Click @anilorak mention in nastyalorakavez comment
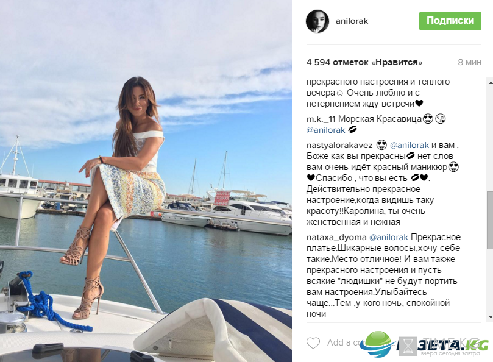 point(410,145)
